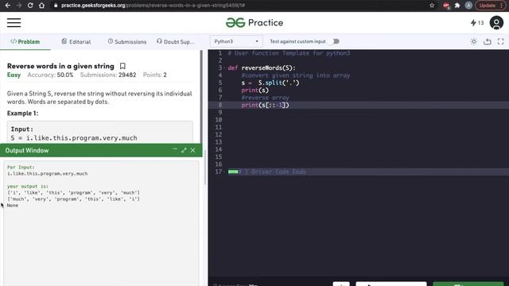
Task: Bookmark this page with star icon
Action: click(432, 6)
